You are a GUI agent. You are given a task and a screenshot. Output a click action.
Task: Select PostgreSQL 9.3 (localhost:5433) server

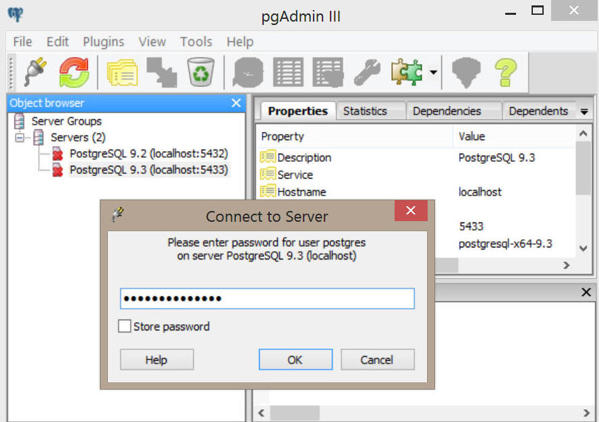tap(149, 170)
